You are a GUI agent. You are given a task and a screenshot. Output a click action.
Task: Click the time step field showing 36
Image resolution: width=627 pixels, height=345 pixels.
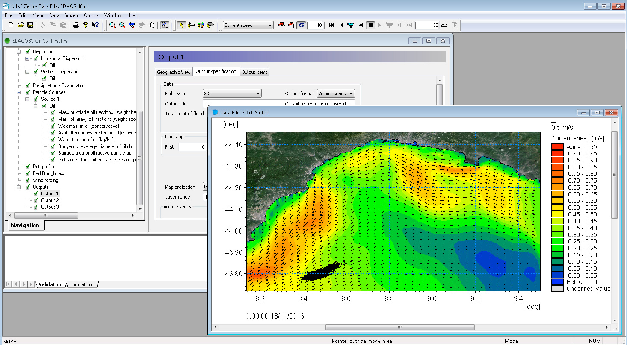coord(427,25)
